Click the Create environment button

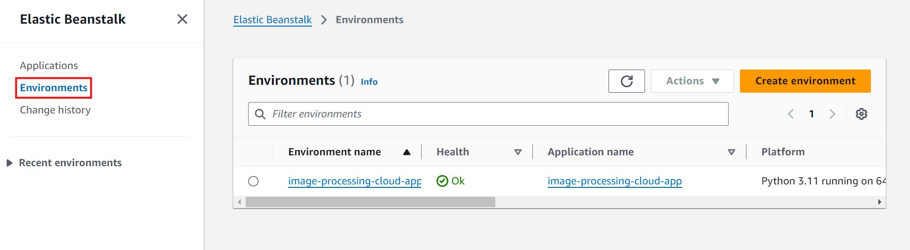[x=805, y=81]
